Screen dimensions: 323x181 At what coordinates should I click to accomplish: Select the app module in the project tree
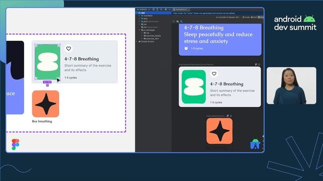[153, 13]
